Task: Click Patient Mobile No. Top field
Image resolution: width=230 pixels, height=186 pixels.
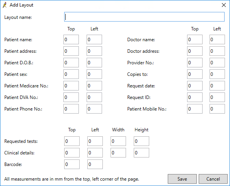Action: pyautogui.click(x=195, y=109)
